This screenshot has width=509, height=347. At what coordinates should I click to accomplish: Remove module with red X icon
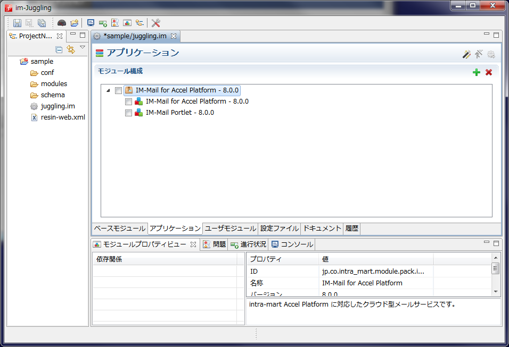pyautogui.click(x=489, y=72)
